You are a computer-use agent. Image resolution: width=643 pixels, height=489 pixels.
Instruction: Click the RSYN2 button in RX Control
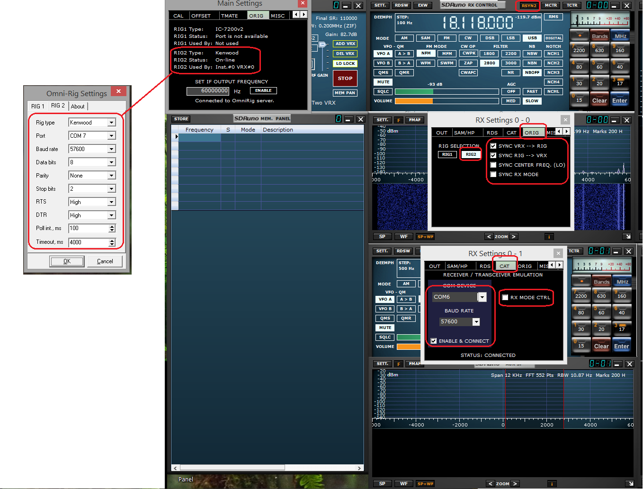click(529, 6)
